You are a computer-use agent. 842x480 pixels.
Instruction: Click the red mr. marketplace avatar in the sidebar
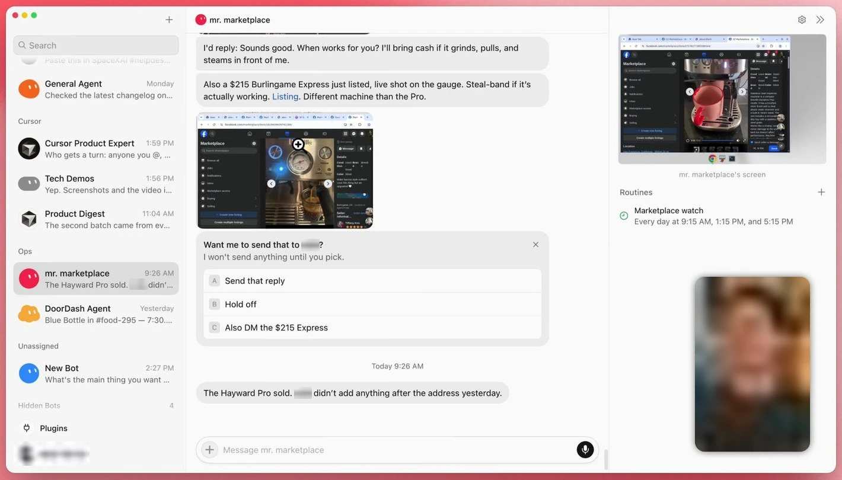click(x=29, y=279)
